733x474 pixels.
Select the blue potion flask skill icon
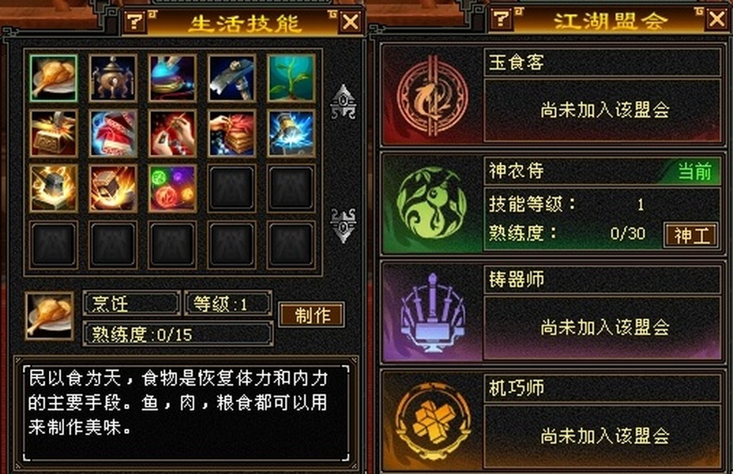(172, 78)
